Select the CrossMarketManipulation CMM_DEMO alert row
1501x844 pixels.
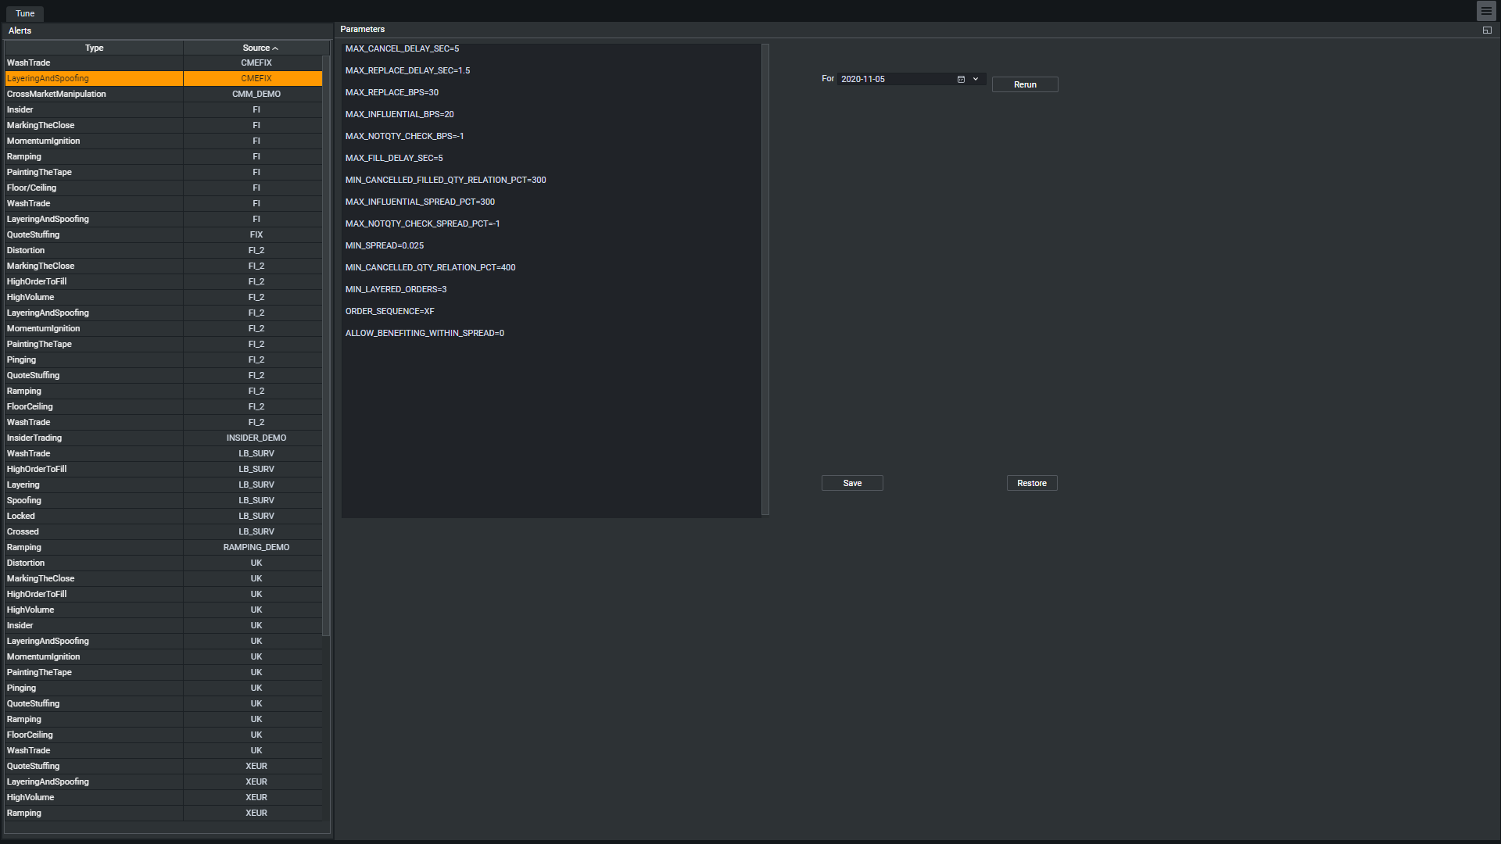point(94,94)
